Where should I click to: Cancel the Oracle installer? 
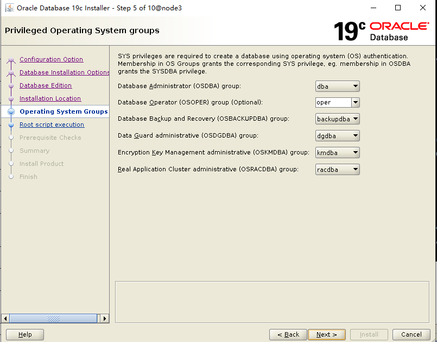tap(411, 334)
